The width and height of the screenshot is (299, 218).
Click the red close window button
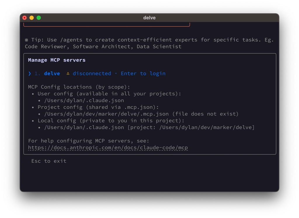[25, 18]
